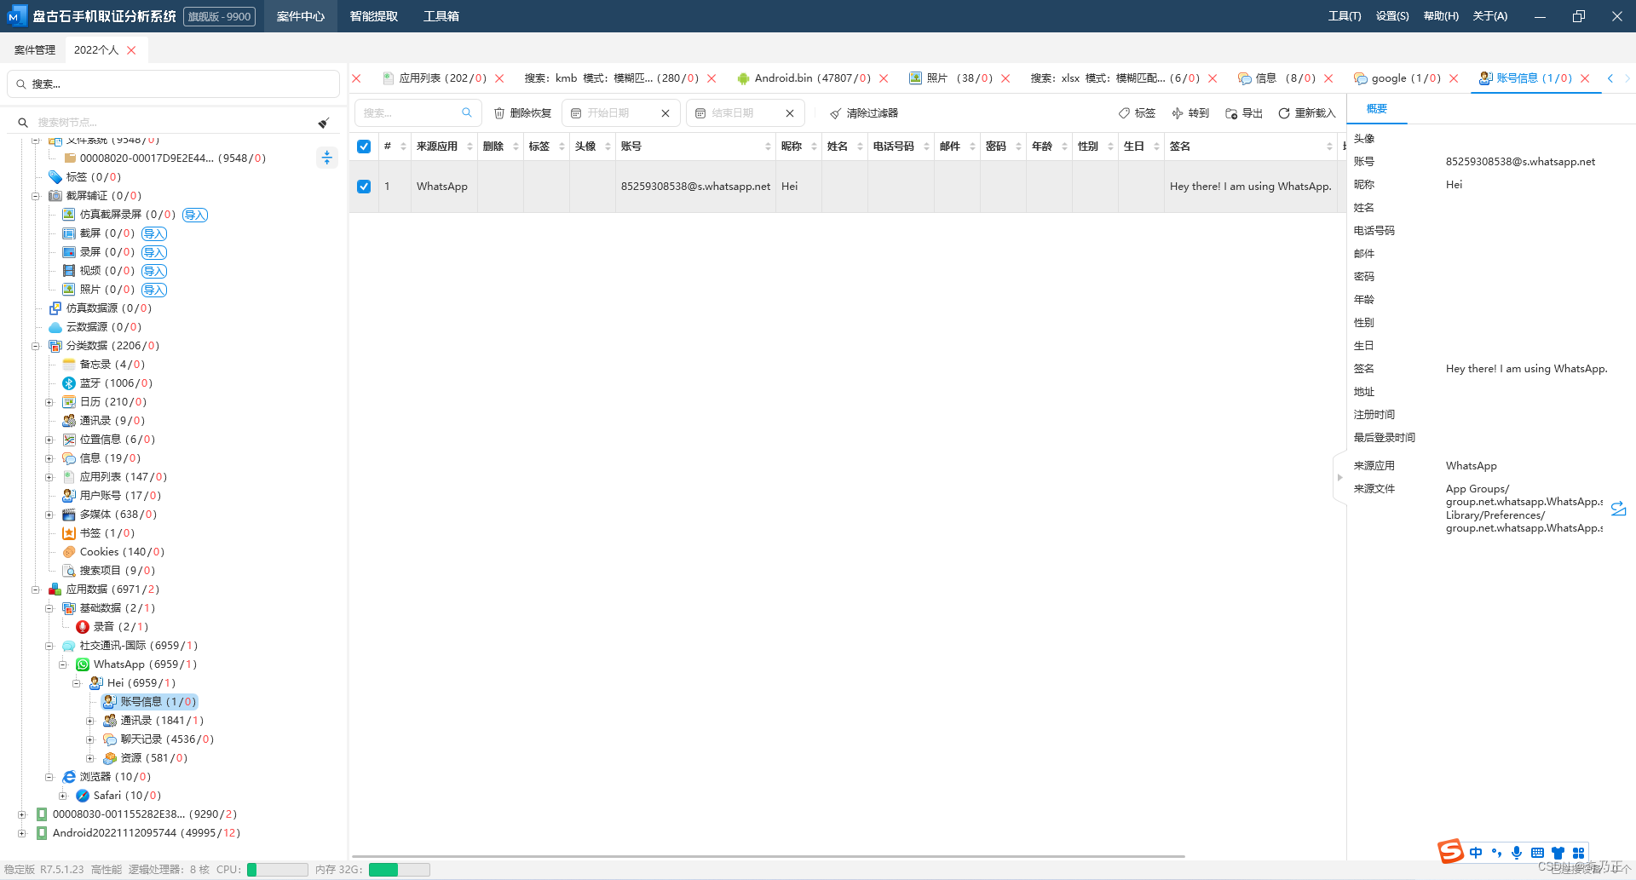Collapse the 应用数据 tree node
Viewport: 1636px width, 880px height.
pyautogui.click(x=36, y=590)
